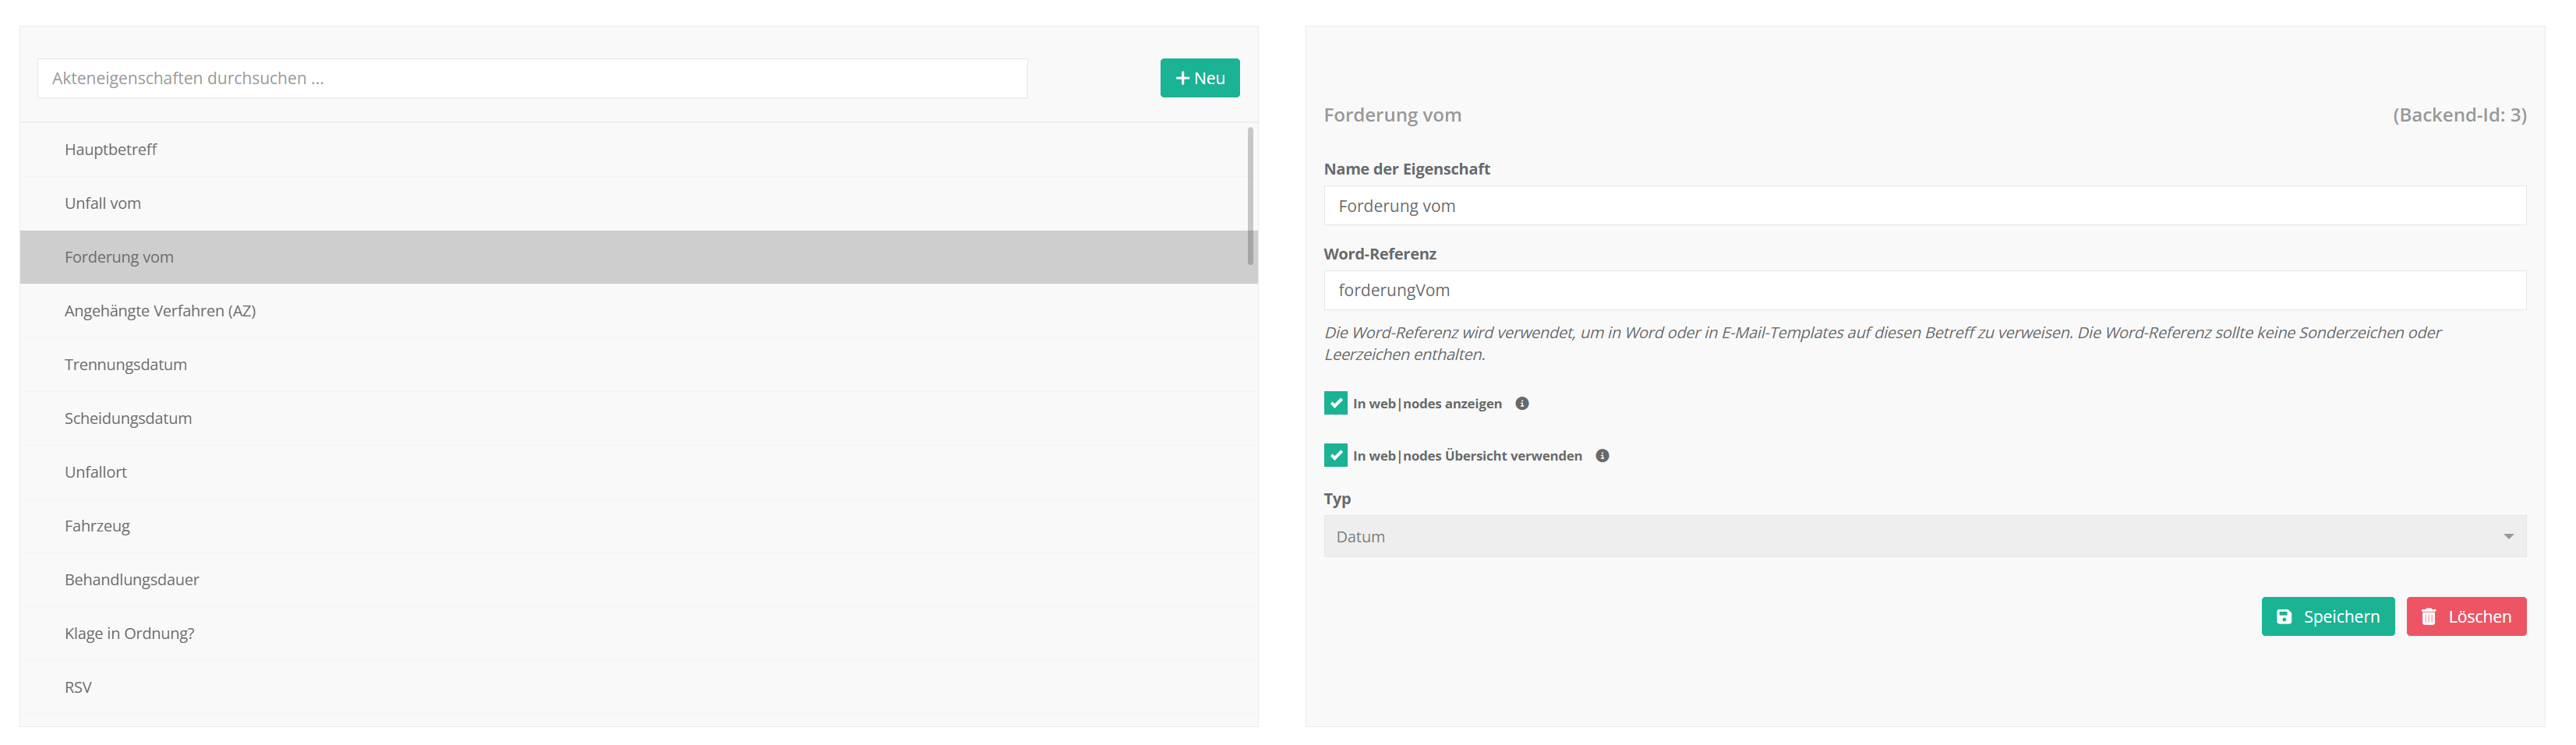Click the 'Name der Eigenschaft' text field

click(1923, 206)
